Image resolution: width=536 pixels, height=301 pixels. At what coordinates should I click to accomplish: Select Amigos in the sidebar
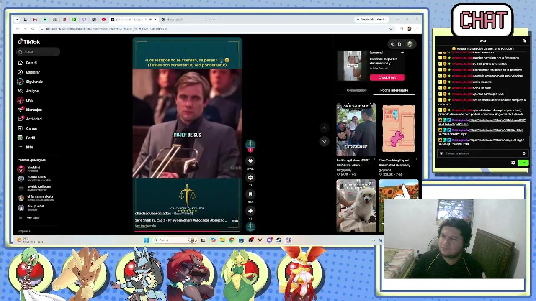(x=28, y=91)
